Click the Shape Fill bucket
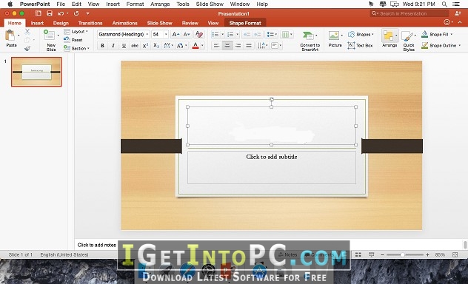Viewport: 468px width, 284px height. [x=425, y=34]
